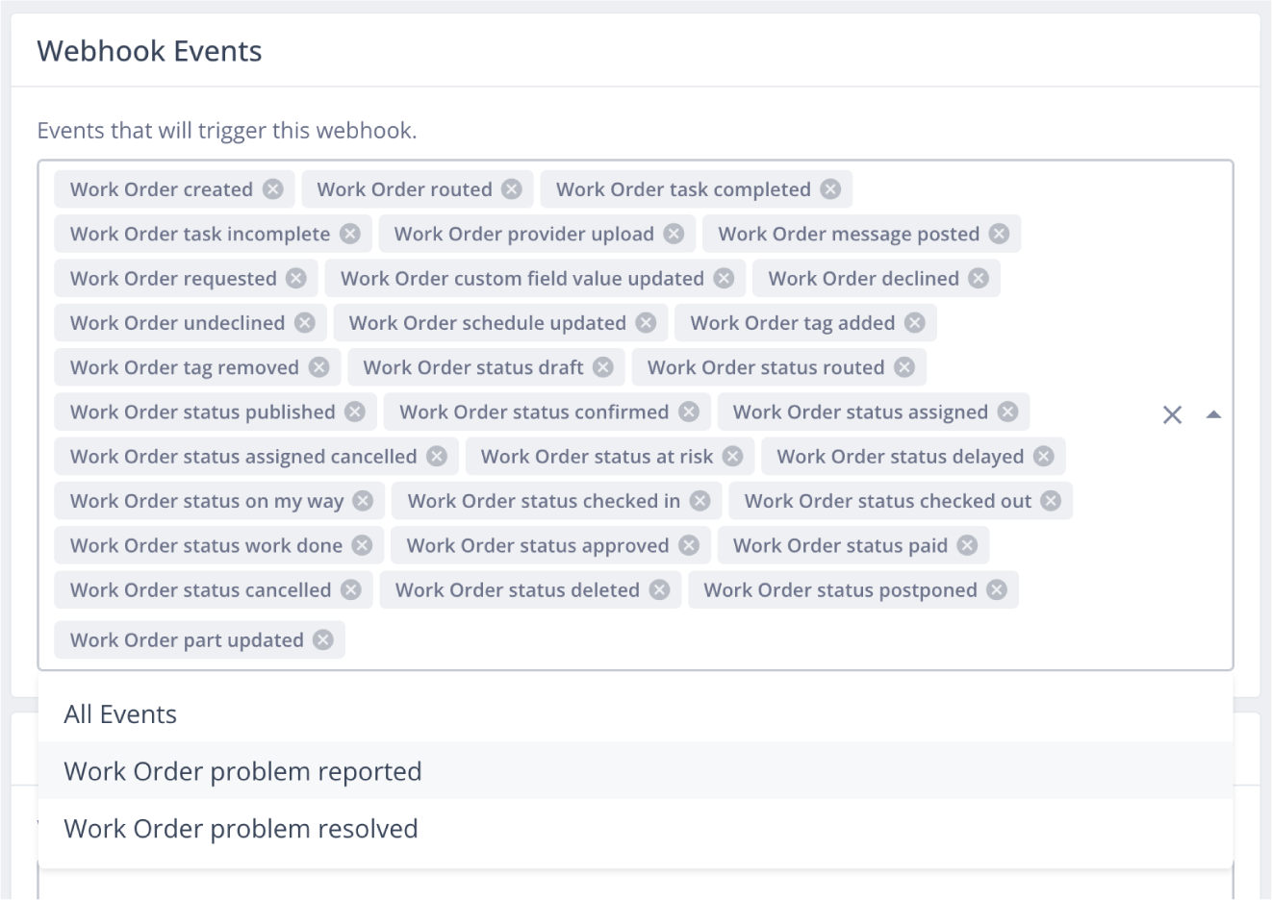Remove the 'Work Order routed' event chip
Viewport: 1272px width, 900px height.
click(512, 189)
